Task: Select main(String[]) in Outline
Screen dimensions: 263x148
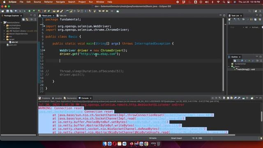Action: pos(246,69)
